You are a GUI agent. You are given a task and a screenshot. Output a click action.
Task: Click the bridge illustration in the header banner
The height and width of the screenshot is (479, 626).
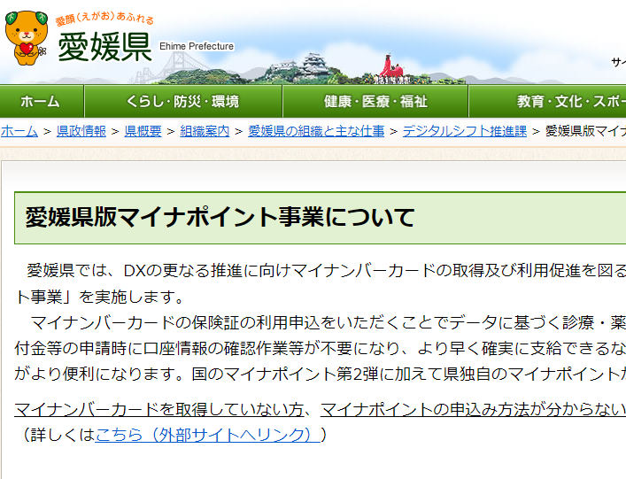[175, 67]
